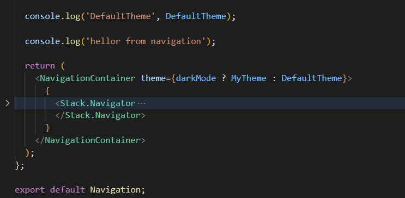Click the 'DefaultTheme' string literal
Viewport: 405px width, 198px height.
click(120, 16)
